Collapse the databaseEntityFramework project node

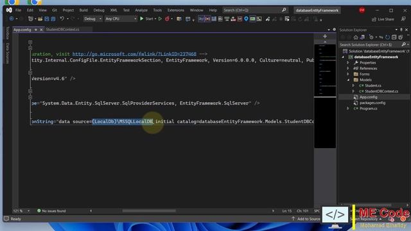coord(343,57)
